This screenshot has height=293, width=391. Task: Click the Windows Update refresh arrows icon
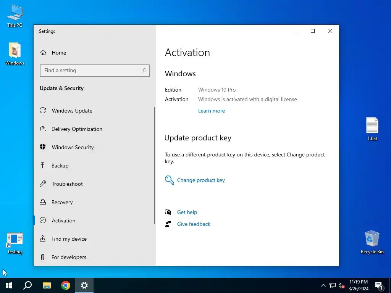coord(43,110)
